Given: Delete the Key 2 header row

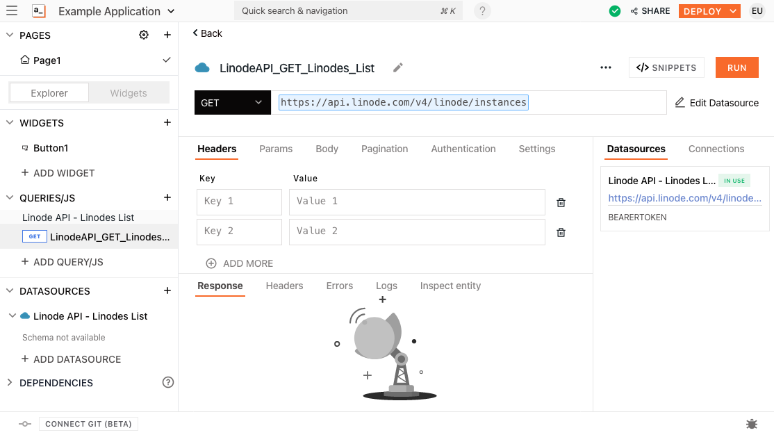Looking at the screenshot, I should (561, 232).
